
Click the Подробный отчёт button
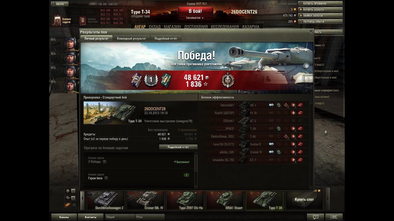178,147
